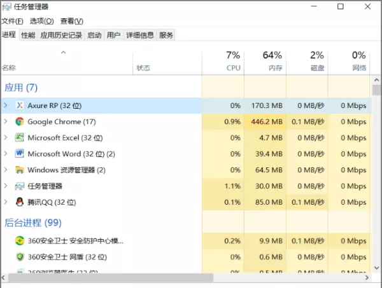
Task: Click the vertical scrollbar down arrow
Action: (x=377, y=268)
